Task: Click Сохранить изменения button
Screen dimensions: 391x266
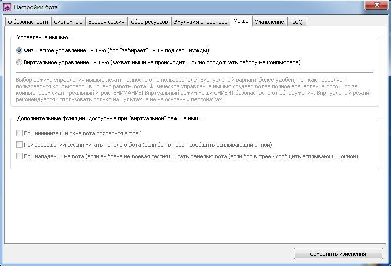Action: 338,254
